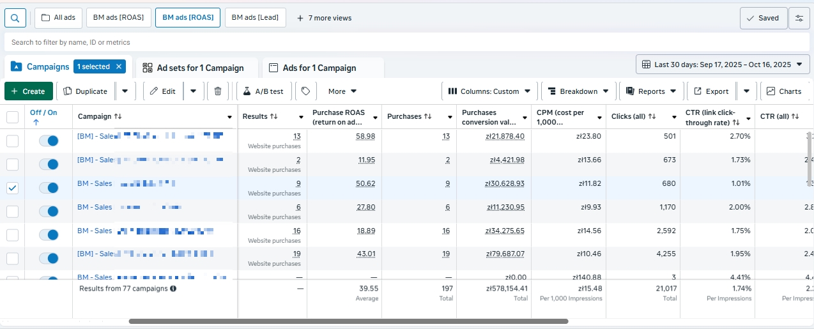Click the tag label icon

305,91
